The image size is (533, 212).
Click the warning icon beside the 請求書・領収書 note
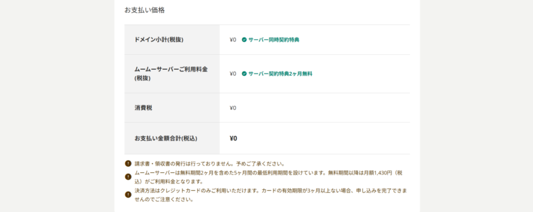click(x=128, y=164)
